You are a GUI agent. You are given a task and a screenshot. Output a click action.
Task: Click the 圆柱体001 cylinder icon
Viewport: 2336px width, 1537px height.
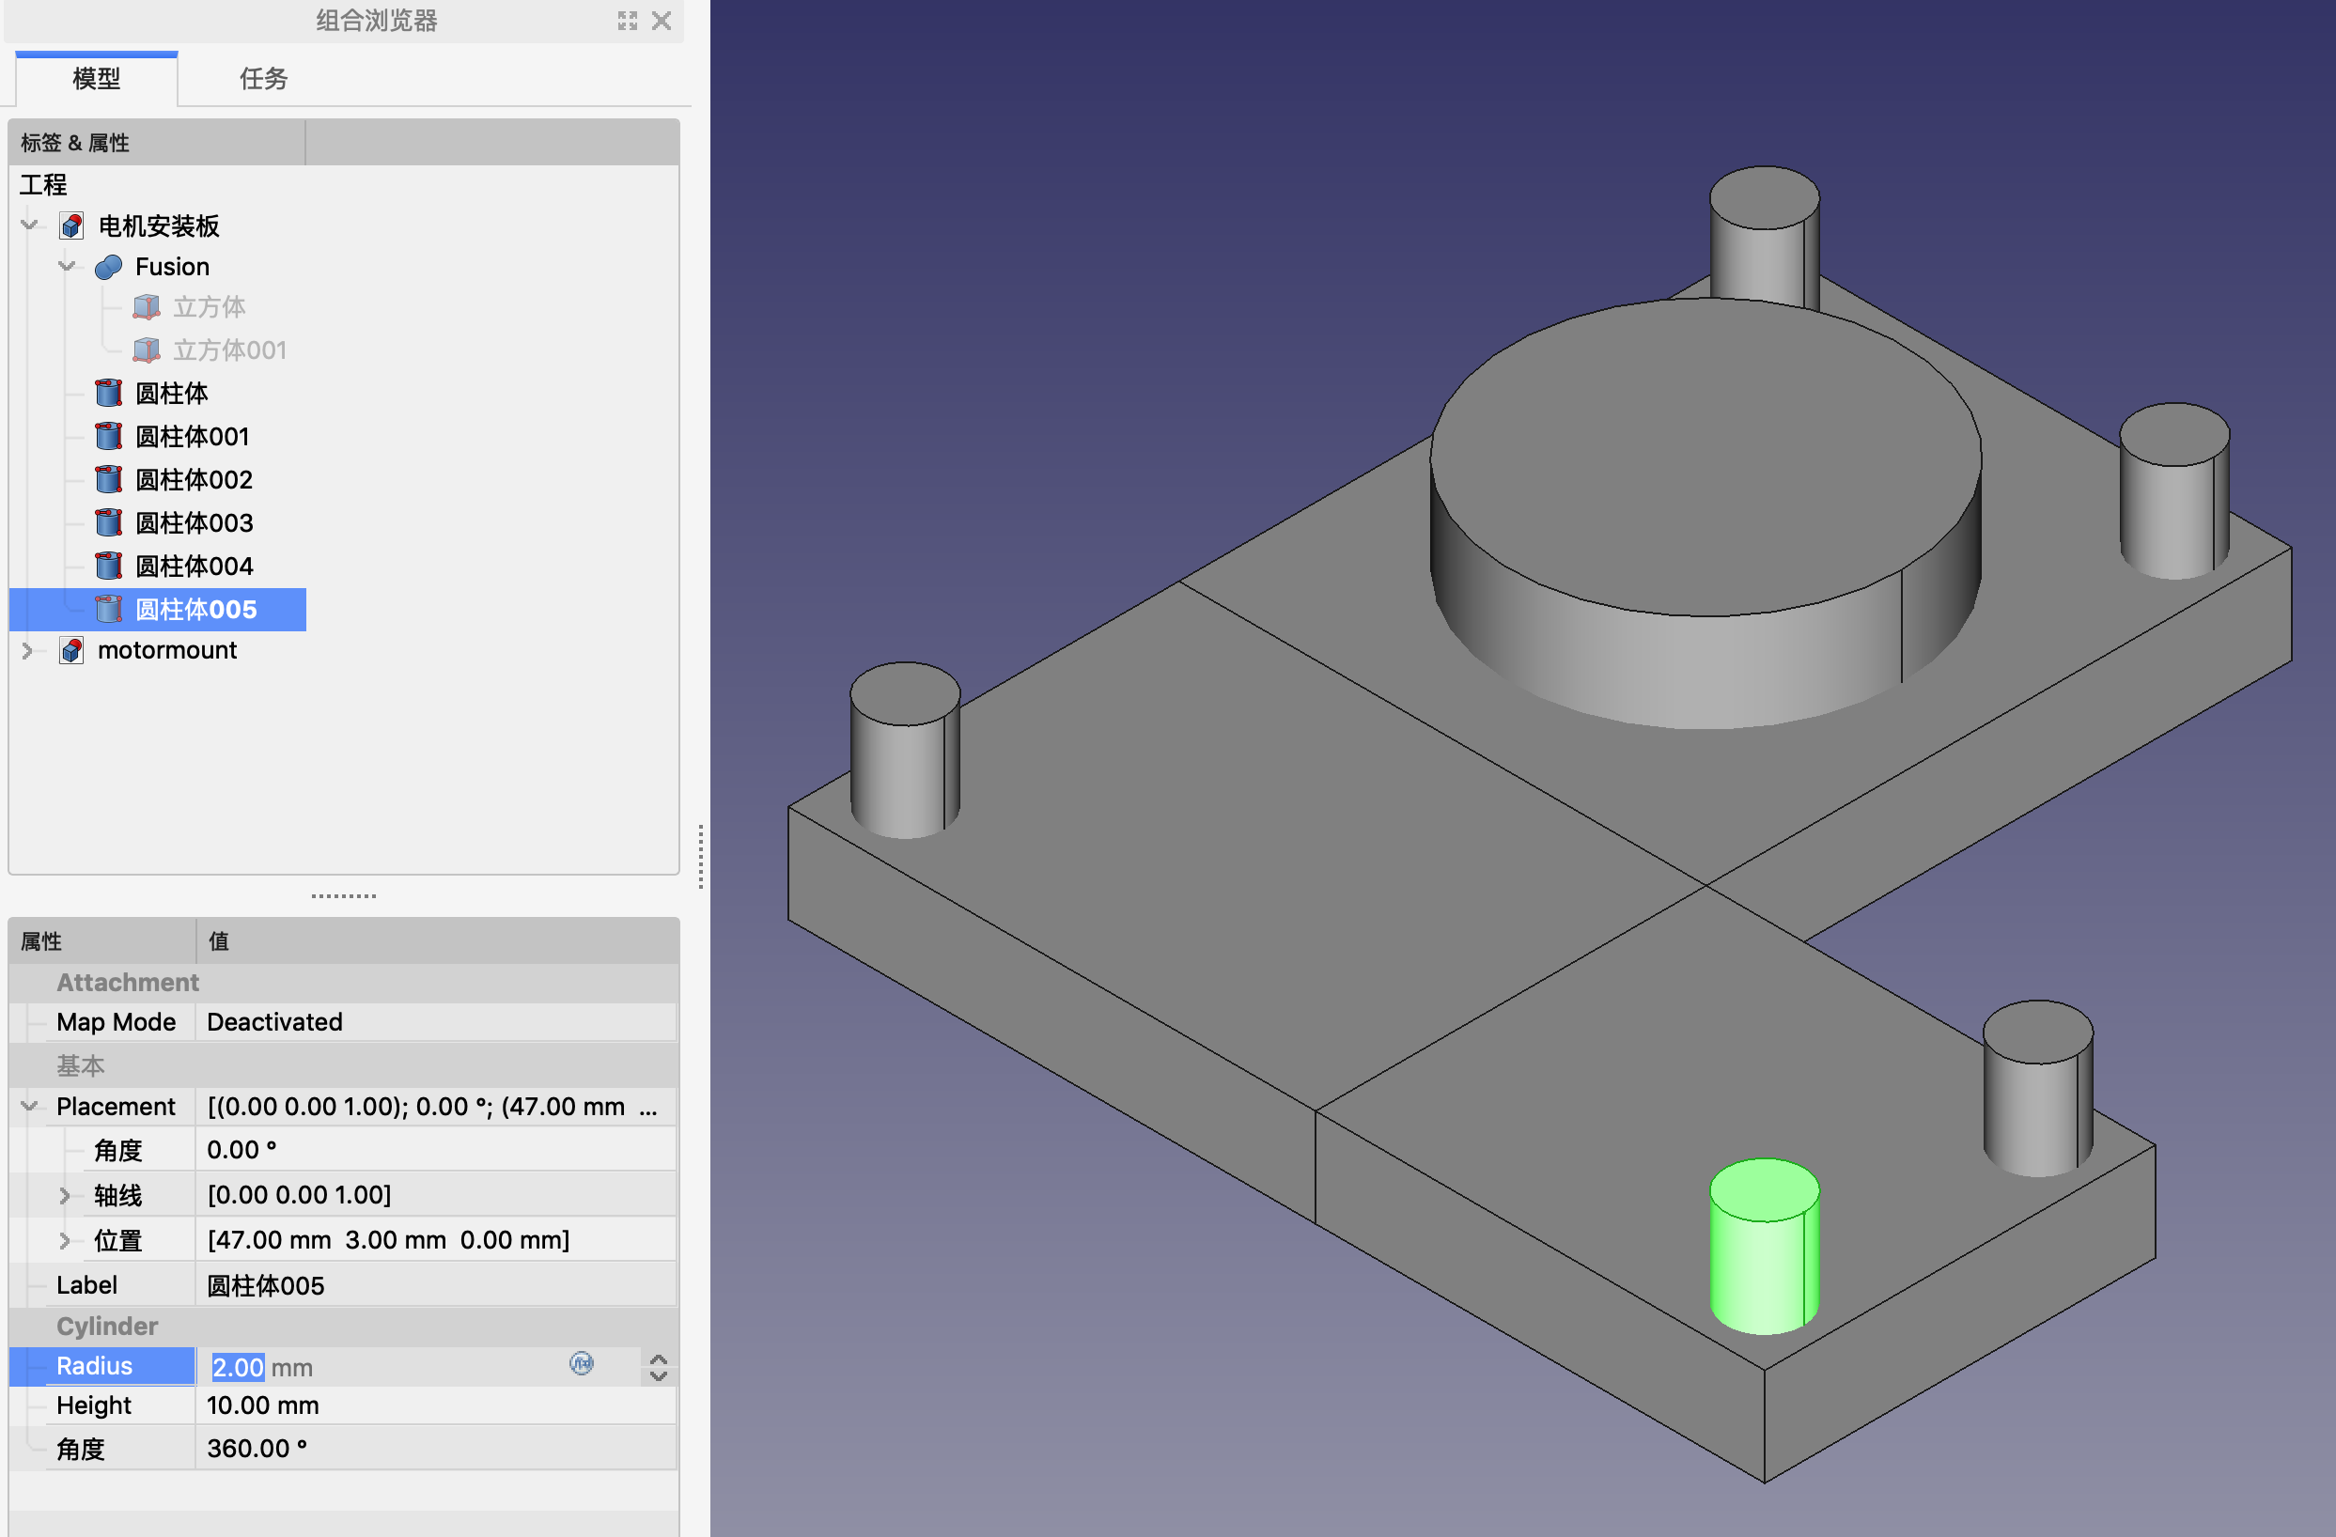(108, 436)
